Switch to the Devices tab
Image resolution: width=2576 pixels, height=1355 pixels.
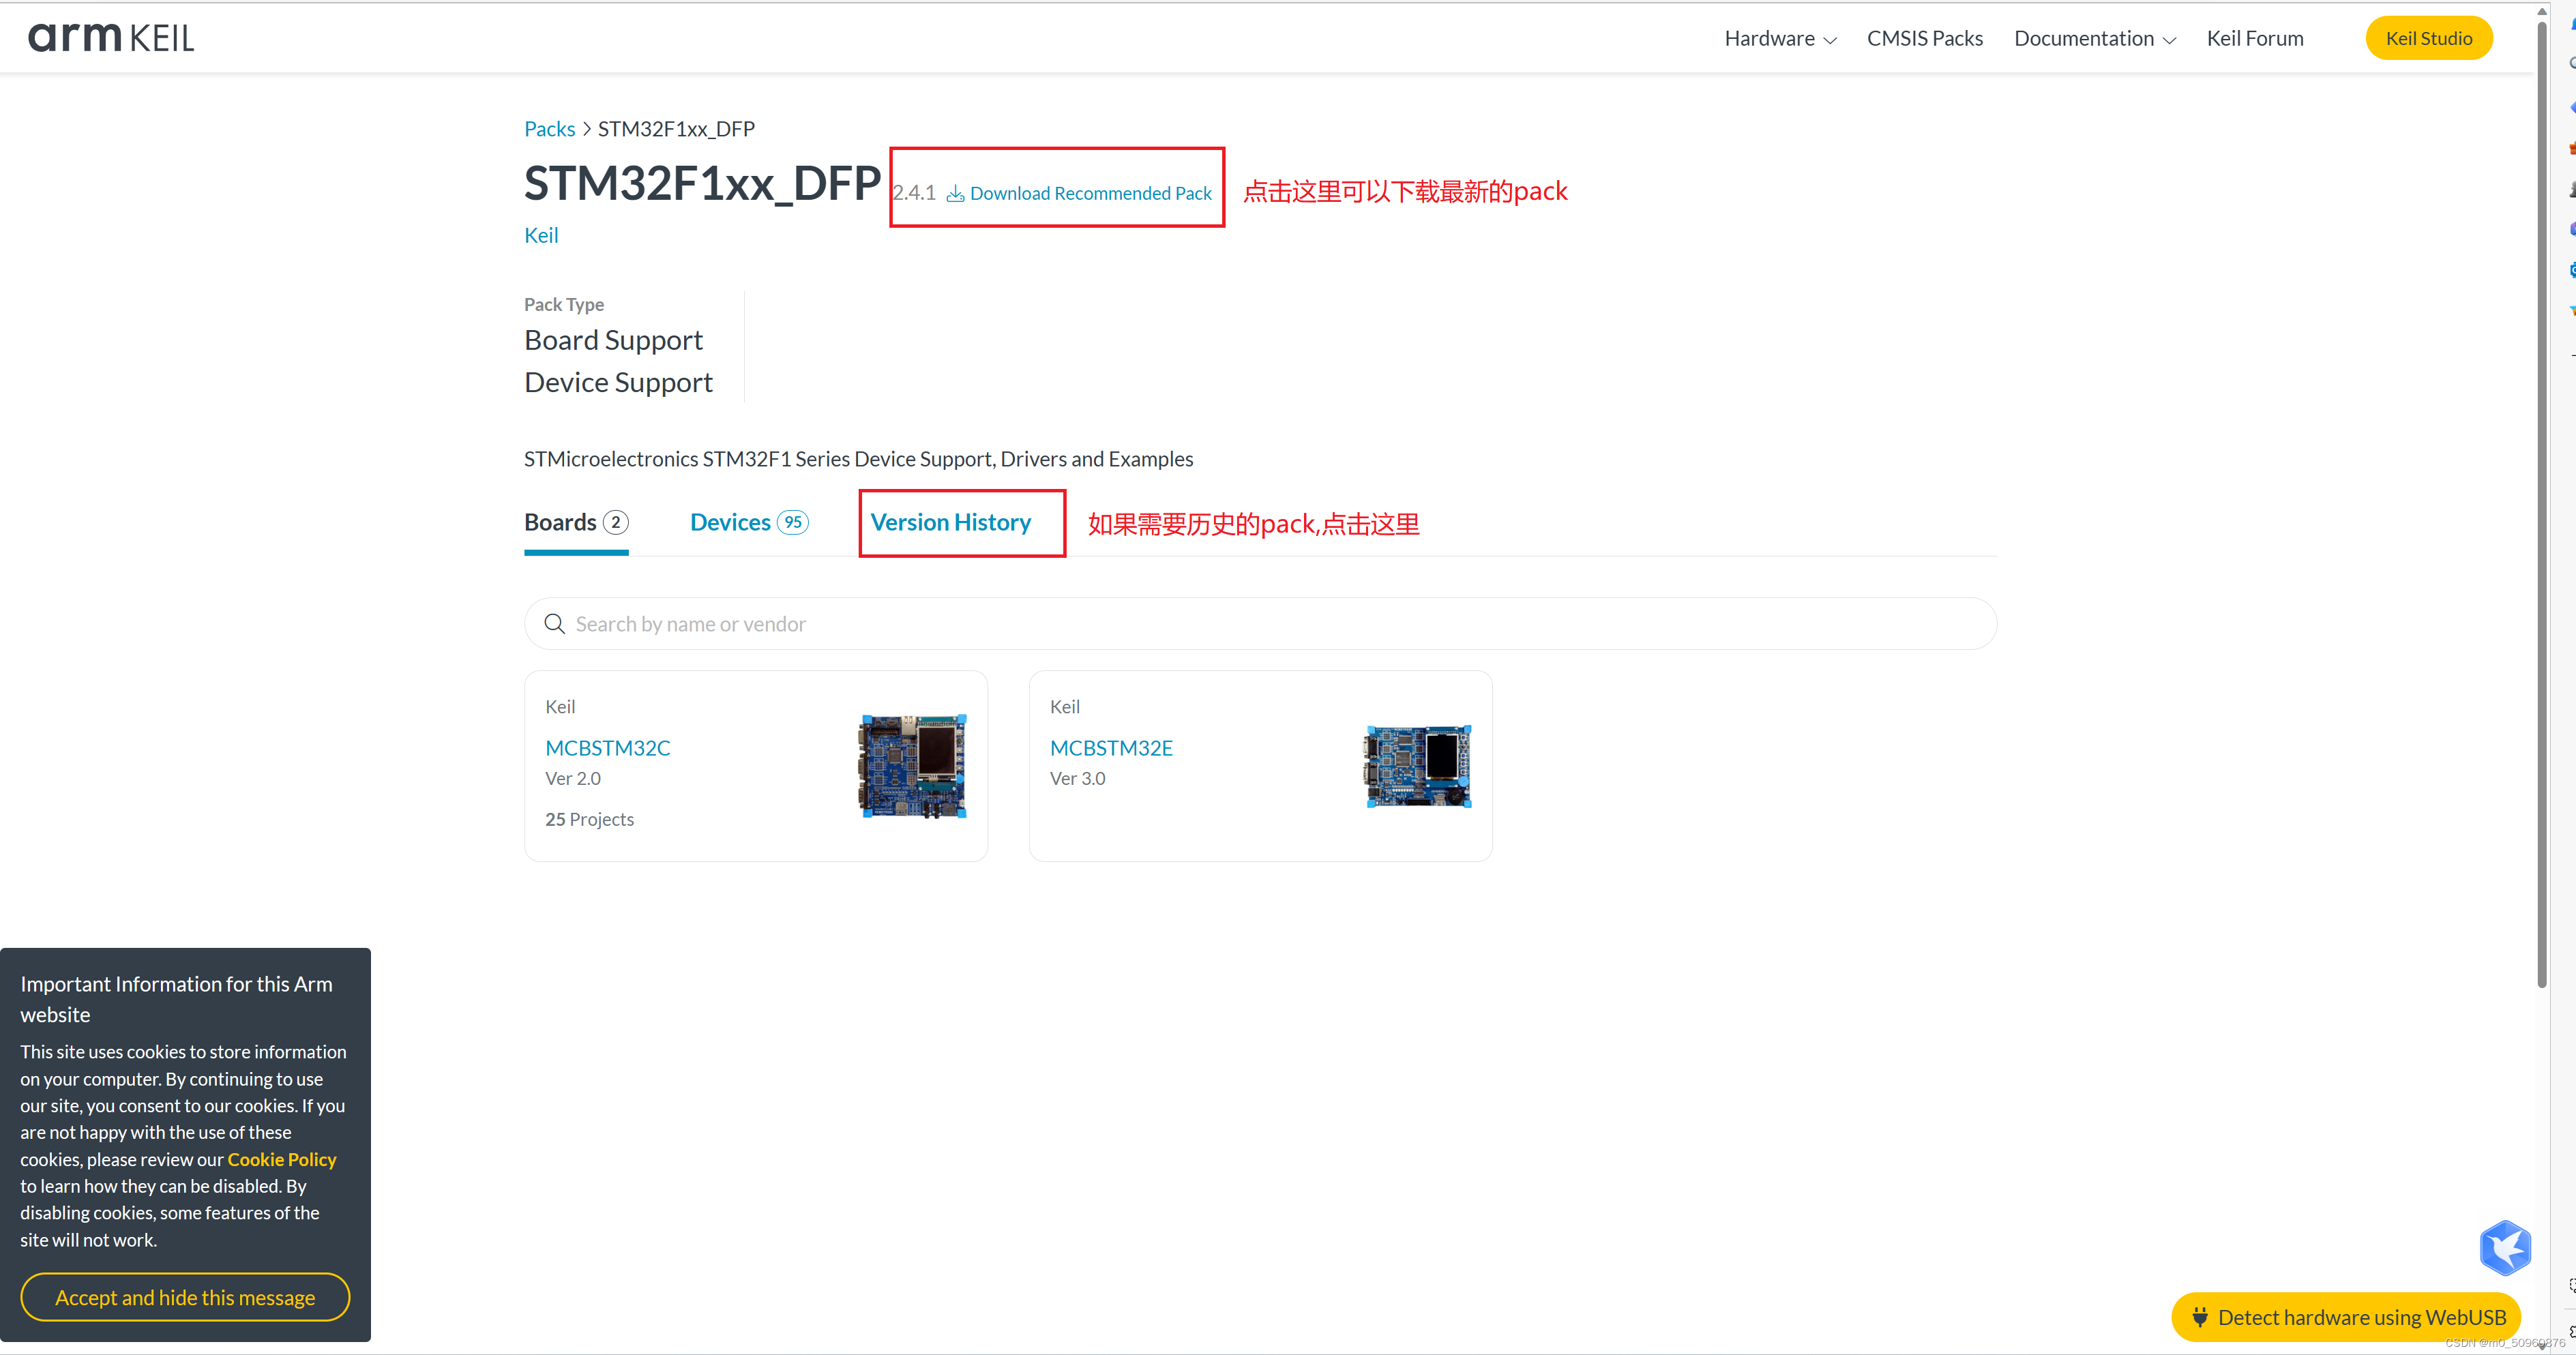pyautogui.click(x=748, y=522)
